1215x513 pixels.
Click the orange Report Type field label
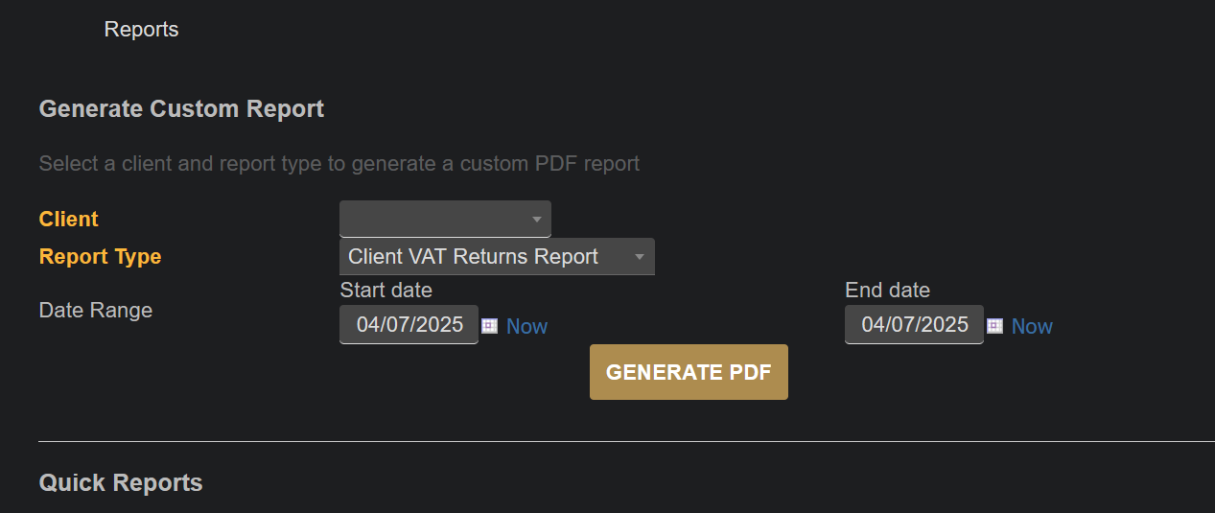100,256
